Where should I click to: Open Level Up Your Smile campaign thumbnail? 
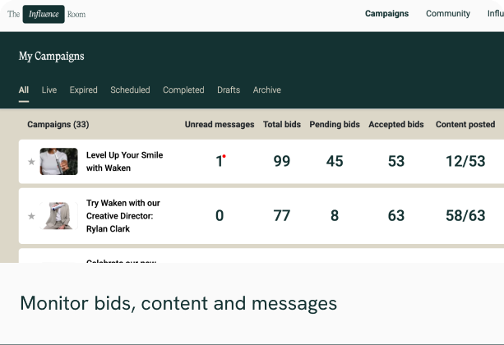[58, 161]
